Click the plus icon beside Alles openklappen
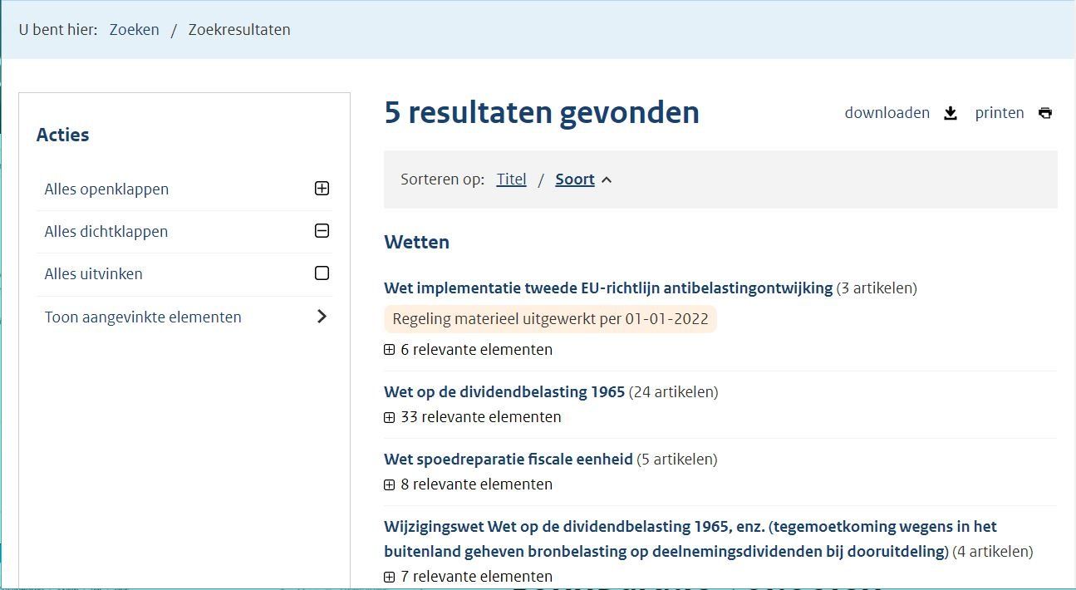The width and height of the screenshot is (1076, 590). pos(322,189)
